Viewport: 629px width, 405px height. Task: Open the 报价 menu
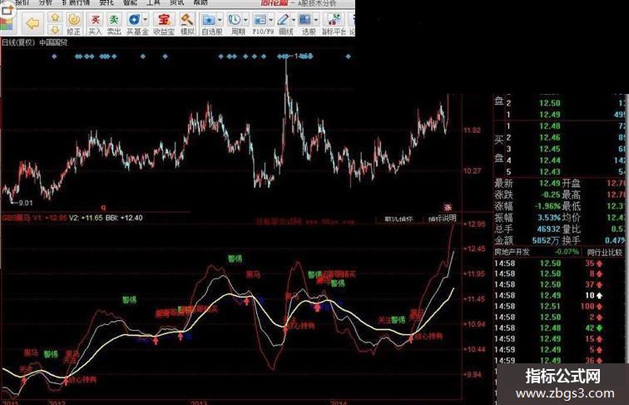pos(21,3)
